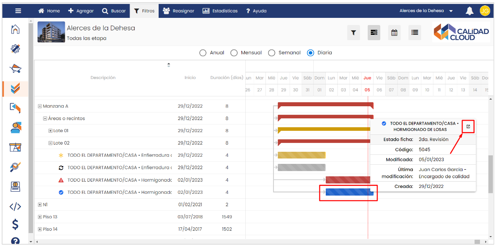
Task: Open the hamburger menu icon
Action: 18,11
